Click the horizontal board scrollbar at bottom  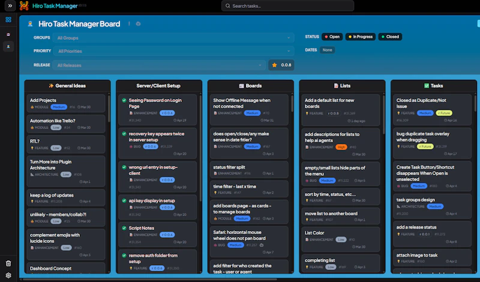pyautogui.click(x=150, y=279)
